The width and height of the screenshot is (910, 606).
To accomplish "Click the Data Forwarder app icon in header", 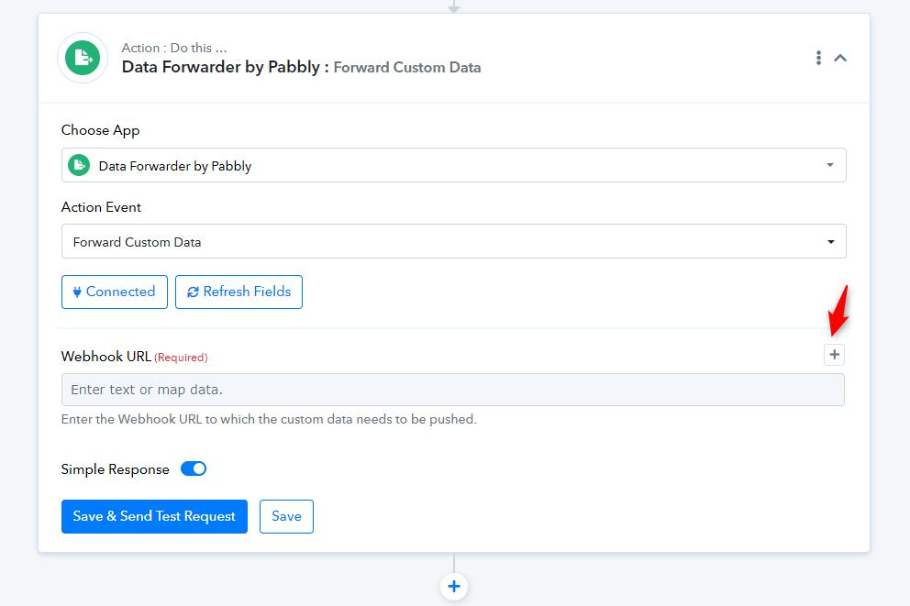I will coord(83,58).
